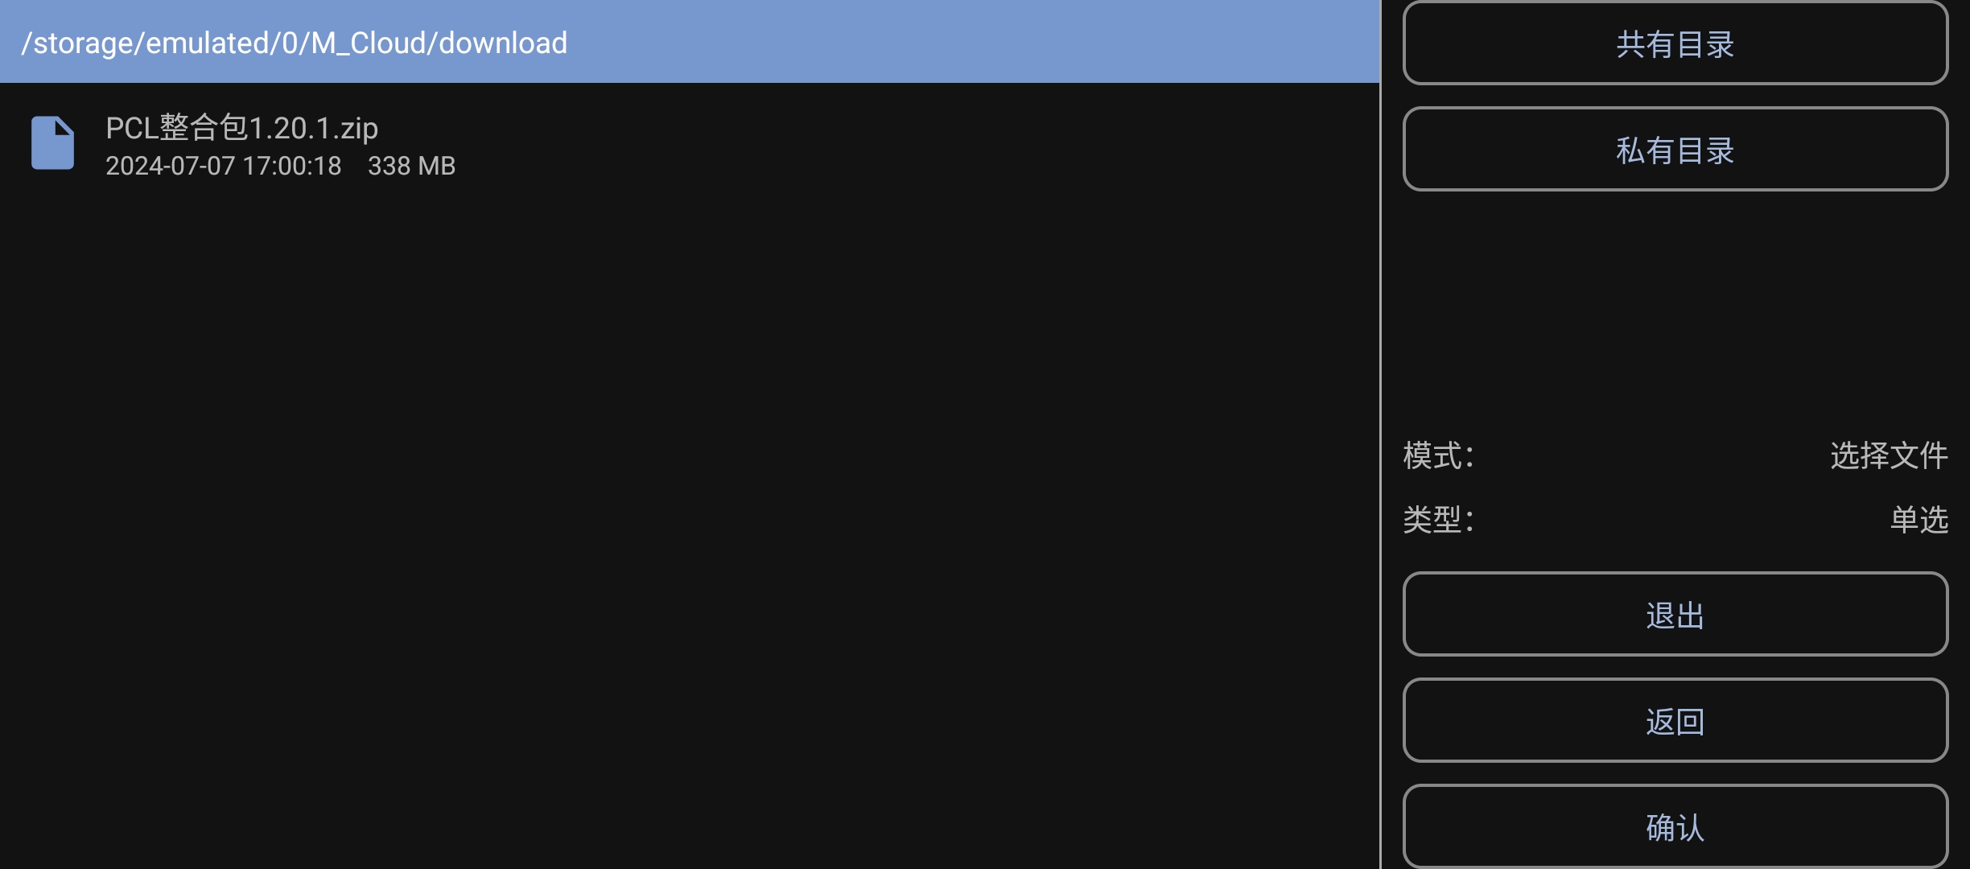Select the PCL整合包1.20.1.zip file name
The height and width of the screenshot is (869, 1970).
[241, 128]
